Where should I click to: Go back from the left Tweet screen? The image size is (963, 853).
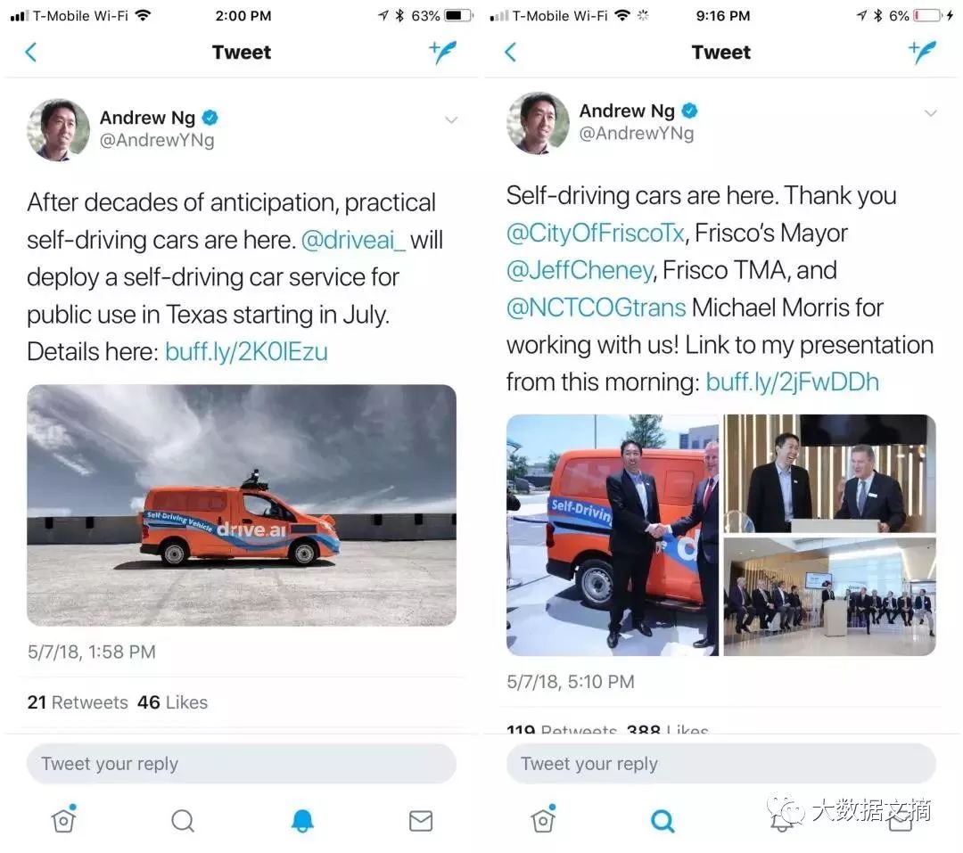(30, 53)
